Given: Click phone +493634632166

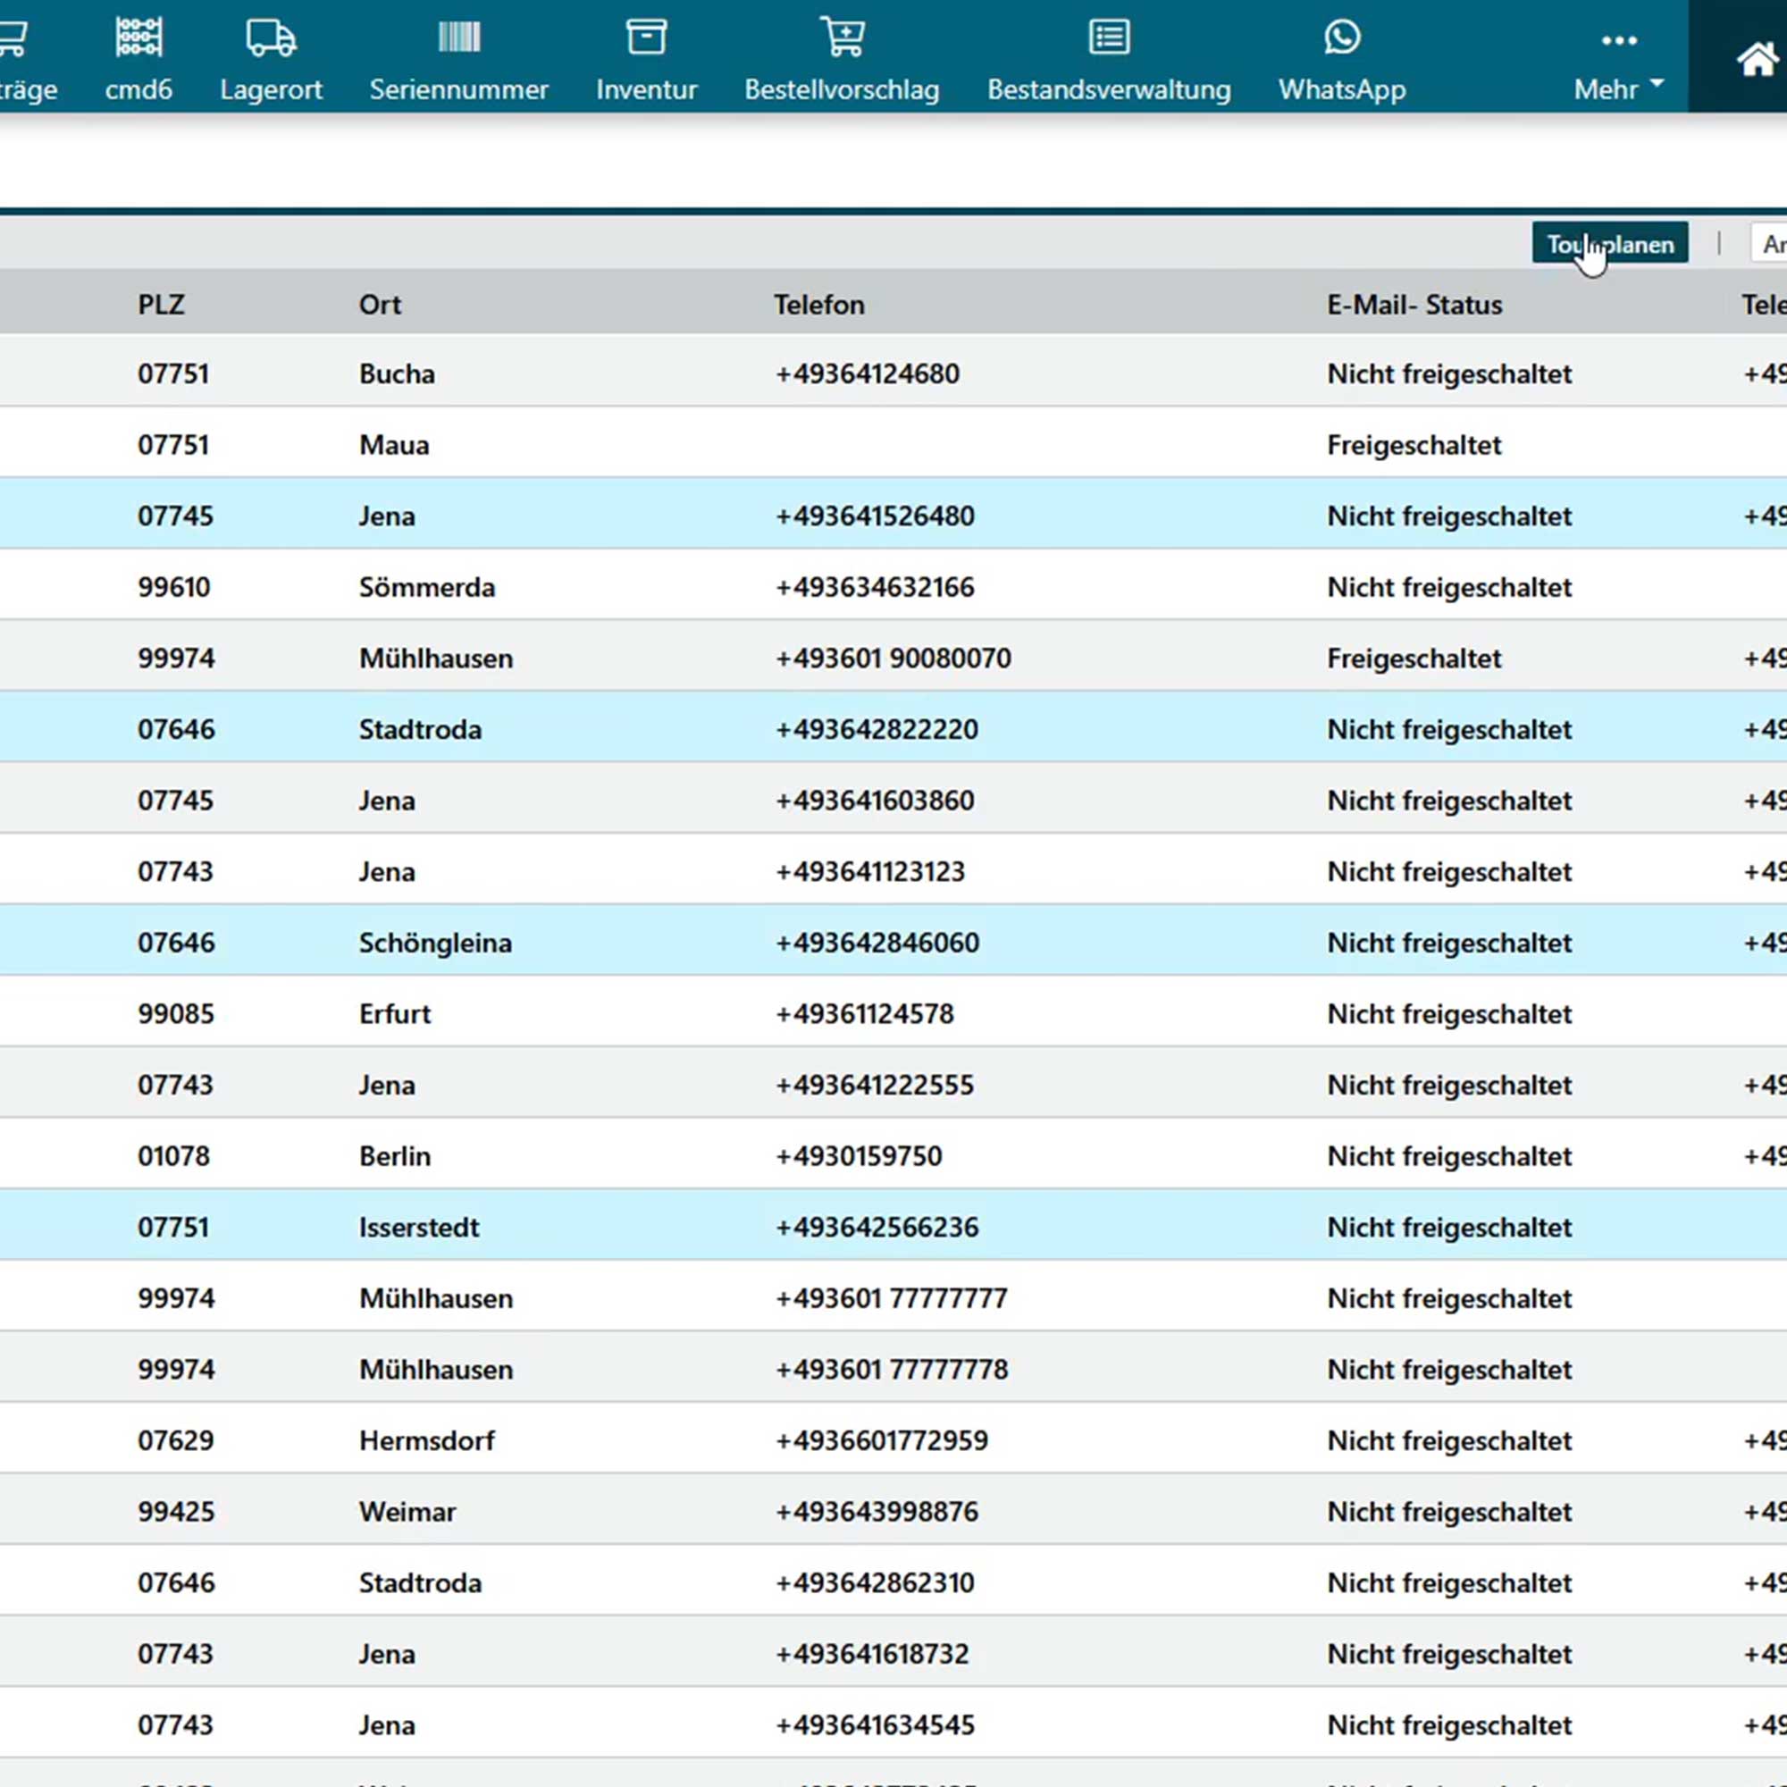Looking at the screenshot, I should pyautogui.click(x=875, y=587).
